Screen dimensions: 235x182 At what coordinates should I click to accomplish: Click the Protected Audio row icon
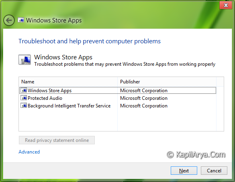coord(24,98)
